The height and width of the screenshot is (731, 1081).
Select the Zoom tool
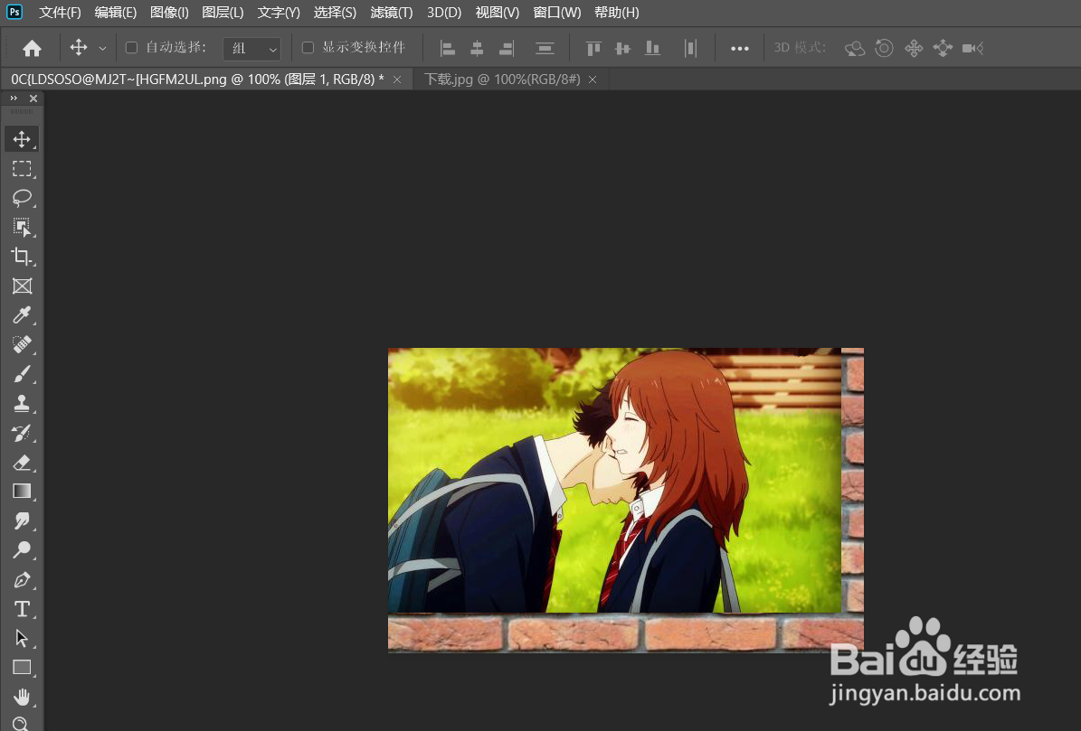click(22, 724)
